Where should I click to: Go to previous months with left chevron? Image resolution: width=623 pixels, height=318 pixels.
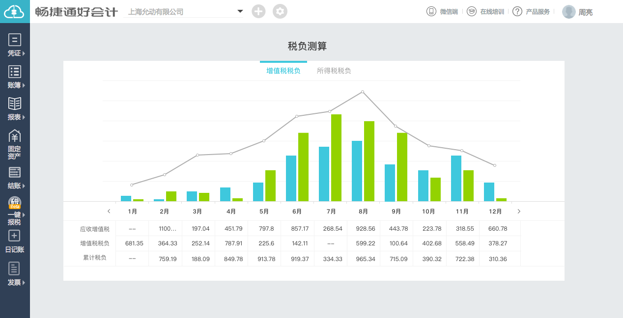(109, 212)
